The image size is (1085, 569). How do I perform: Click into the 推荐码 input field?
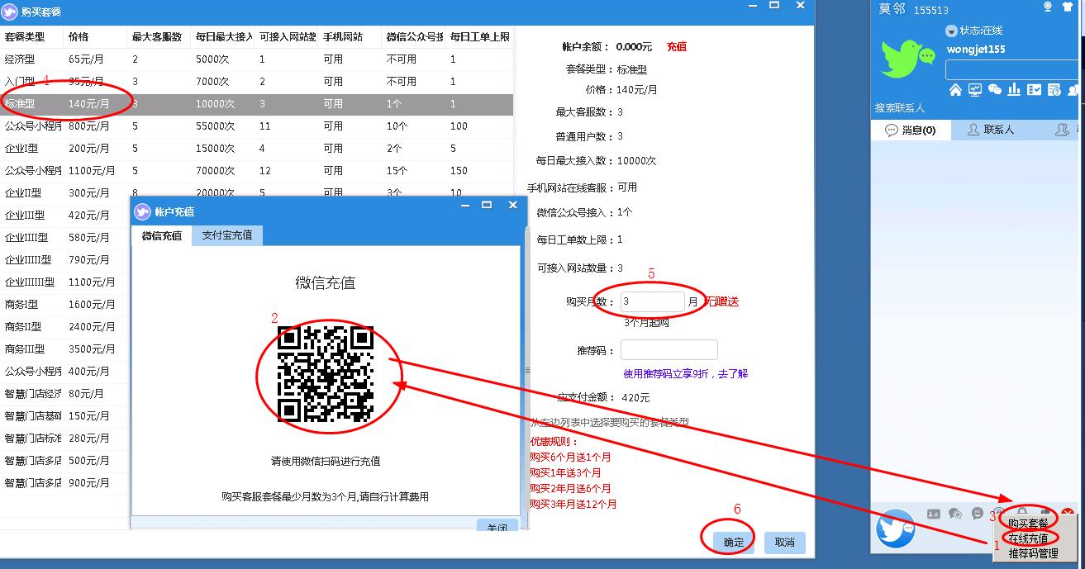point(669,350)
